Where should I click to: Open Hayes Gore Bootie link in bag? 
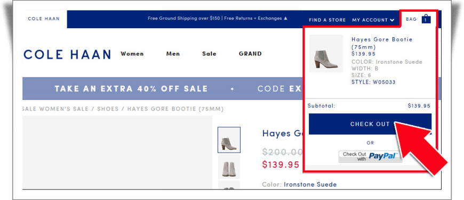[x=382, y=43]
